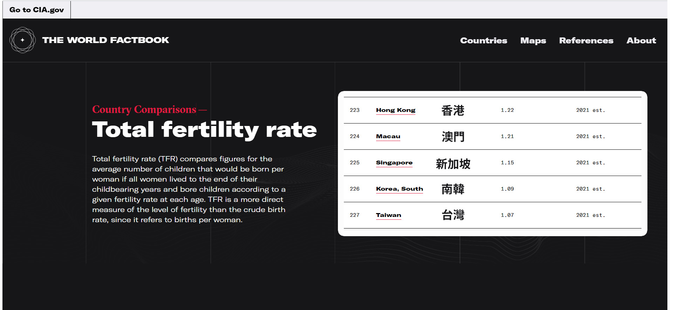Screen dimensions: 673x310
Task: Open the Korea, South country link
Action: coord(399,189)
